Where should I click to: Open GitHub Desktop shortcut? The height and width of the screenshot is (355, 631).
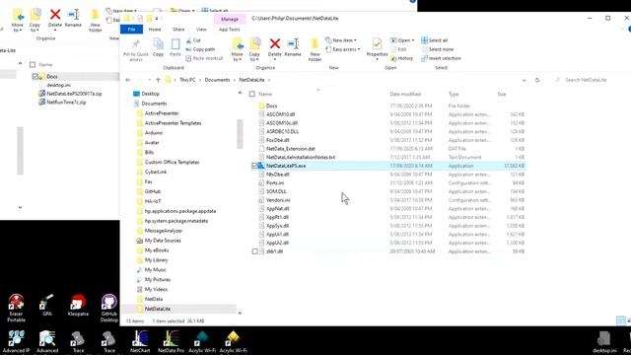point(109,308)
